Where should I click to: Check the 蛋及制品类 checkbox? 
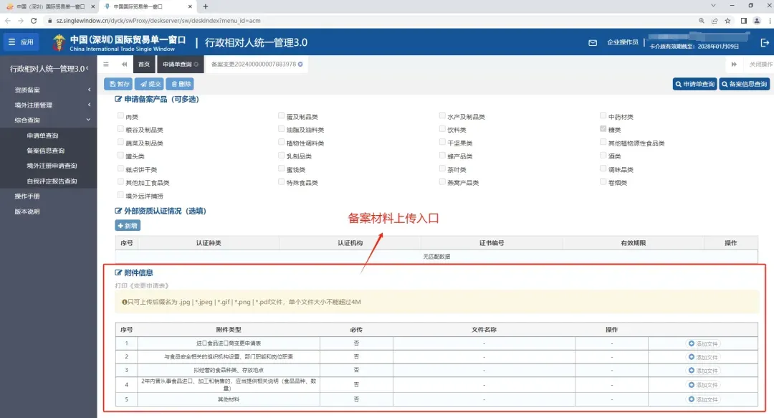(x=282, y=115)
